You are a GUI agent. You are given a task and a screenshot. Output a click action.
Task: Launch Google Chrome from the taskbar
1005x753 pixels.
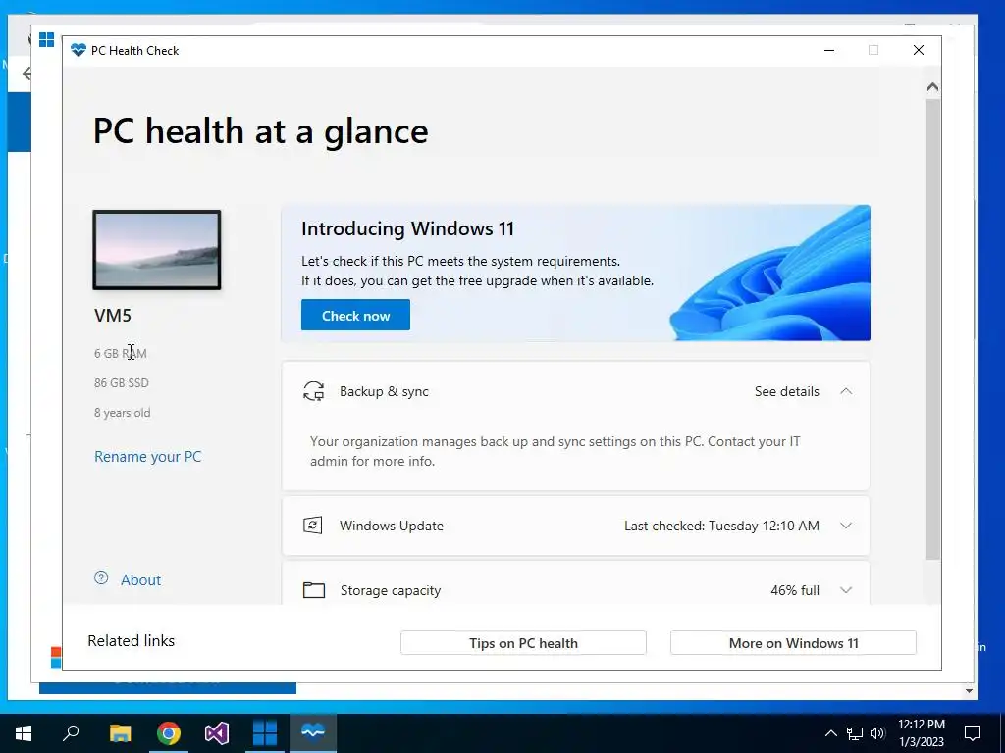[x=169, y=733]
